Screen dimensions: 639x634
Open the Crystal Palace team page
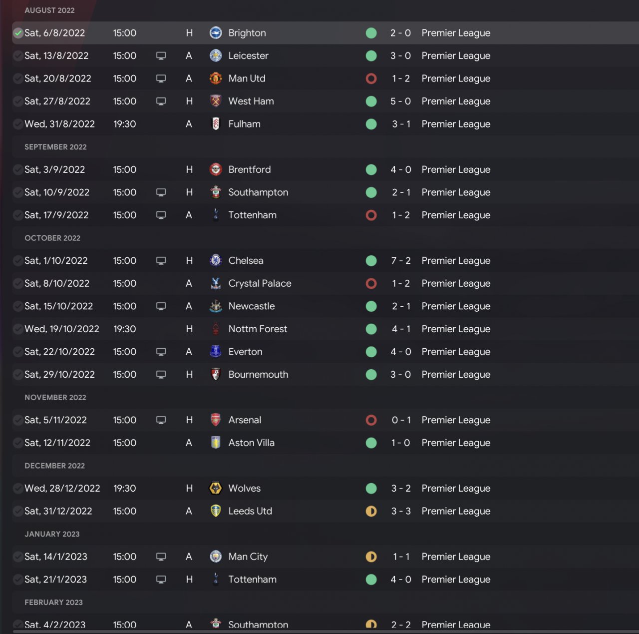260,284
